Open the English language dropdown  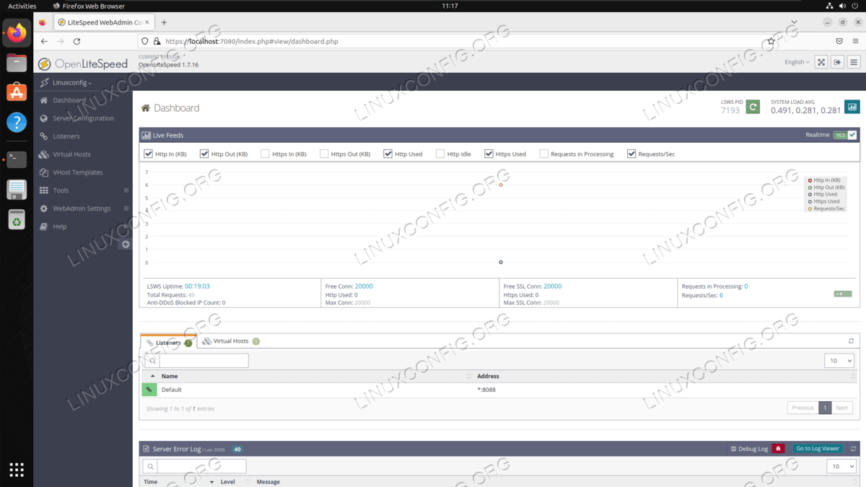point(797,62)
